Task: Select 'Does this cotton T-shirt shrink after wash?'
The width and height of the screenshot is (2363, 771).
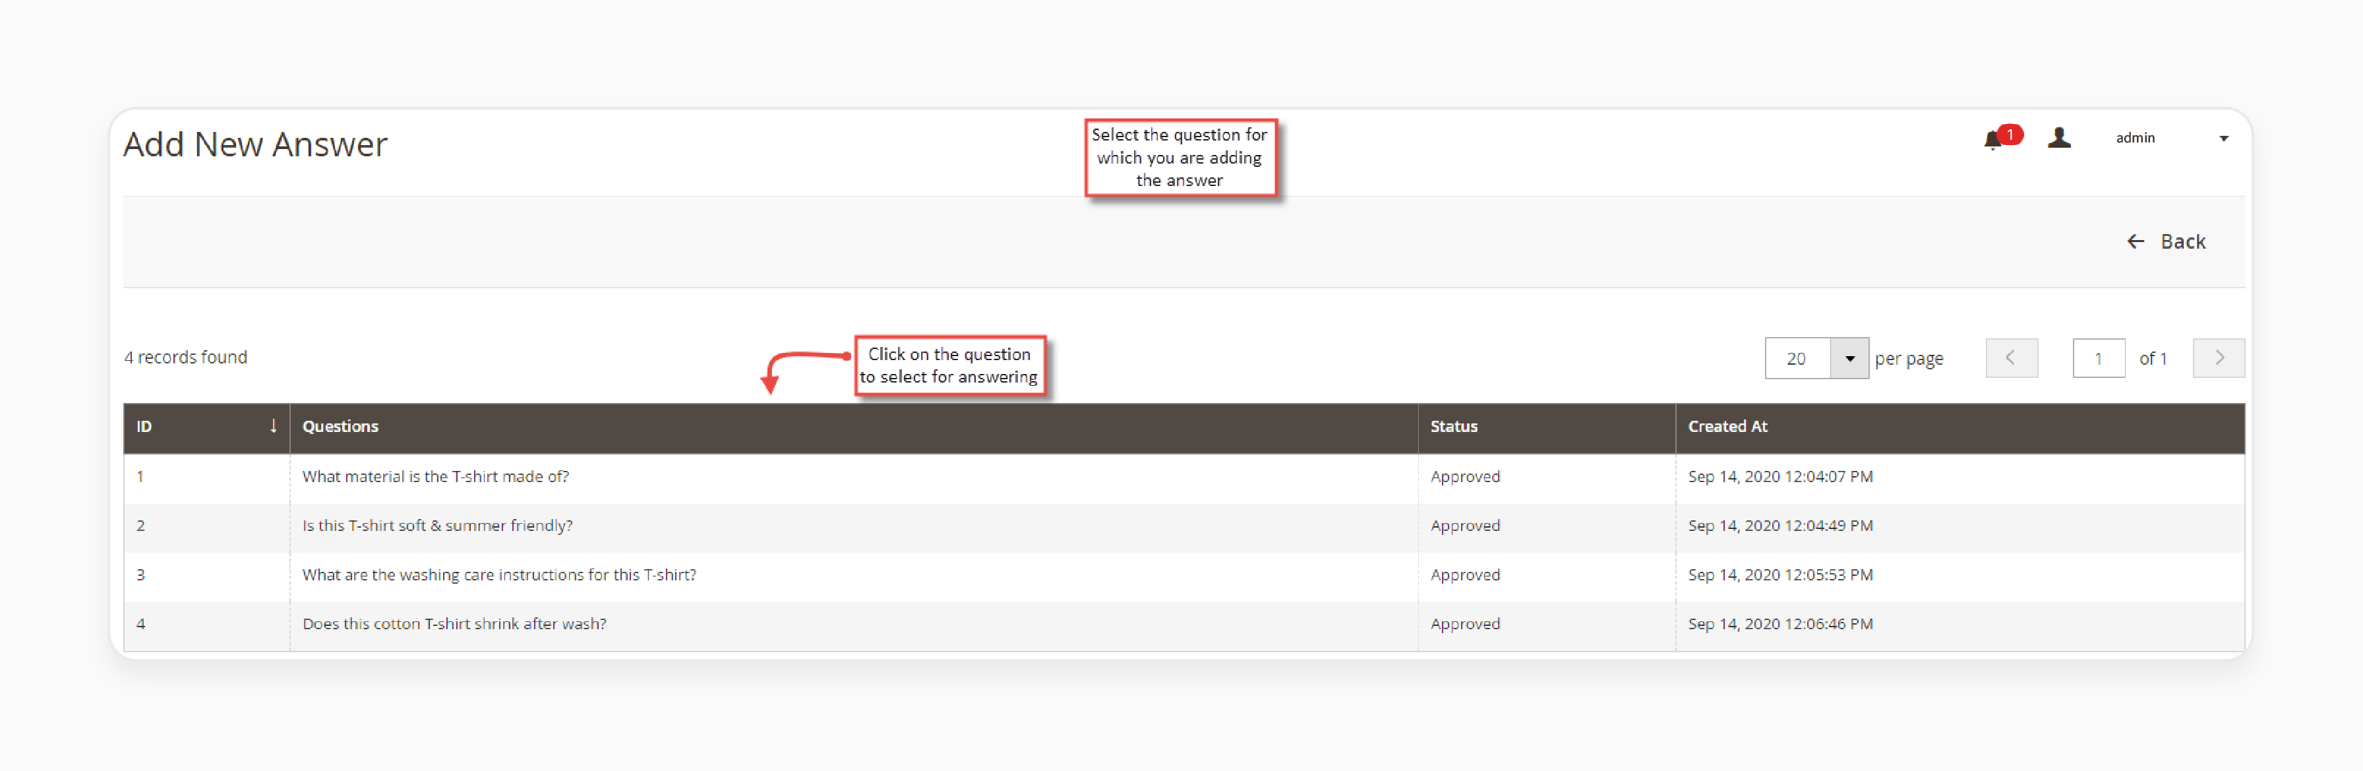Action: click(454, 623)
